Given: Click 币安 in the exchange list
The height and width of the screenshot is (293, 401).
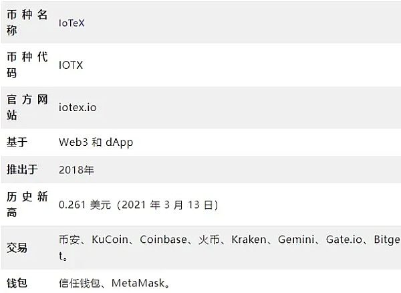Looking at the screenshot, I should (x=70, y=239).
